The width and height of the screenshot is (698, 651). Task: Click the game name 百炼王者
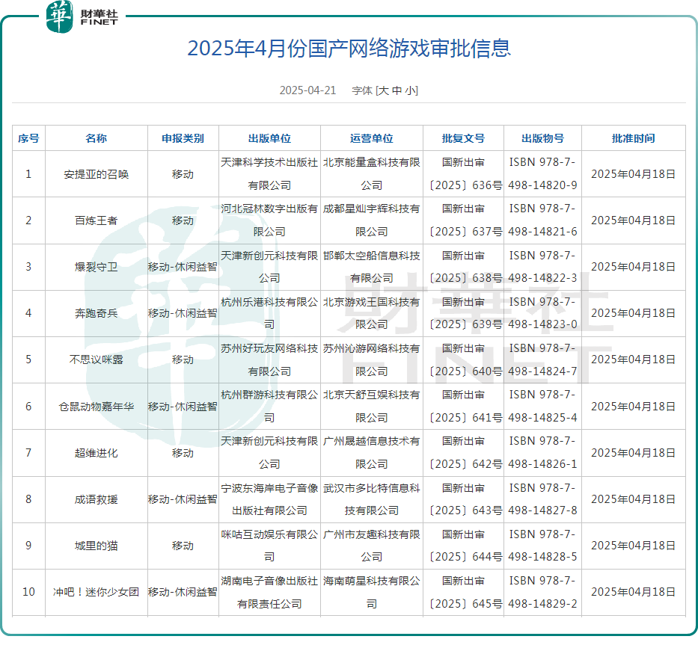point(96,220)
